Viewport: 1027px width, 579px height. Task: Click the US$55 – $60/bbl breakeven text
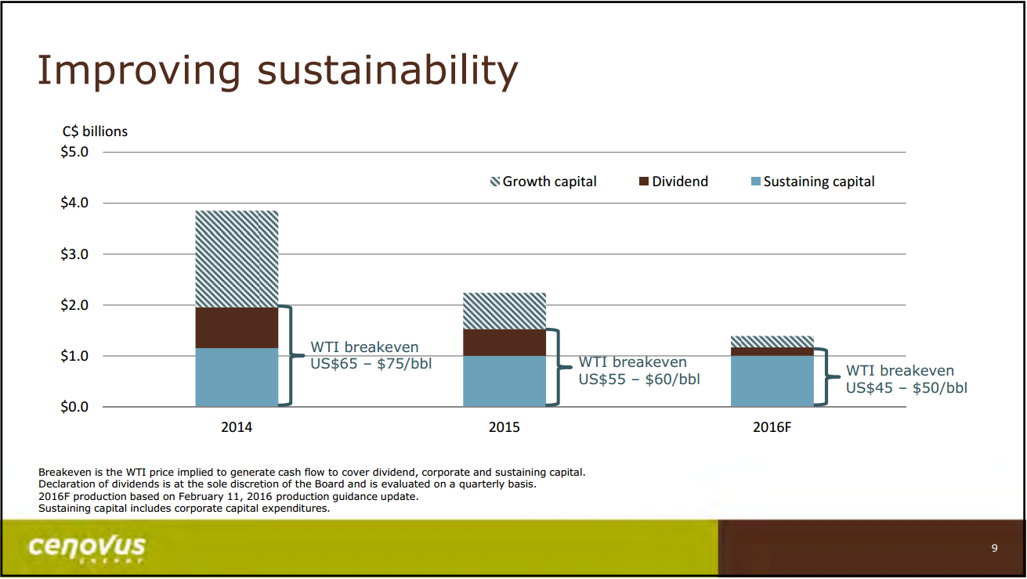[639, 379]
